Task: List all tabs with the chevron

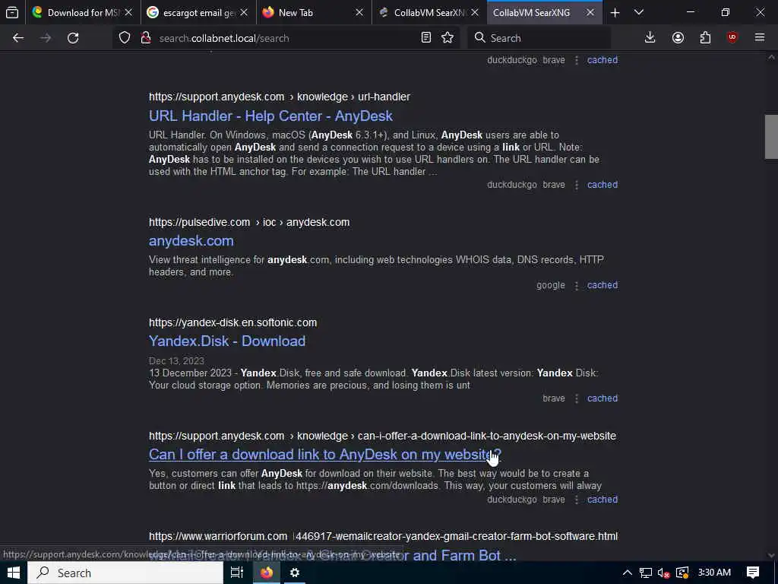Action: tap(639, 12)
